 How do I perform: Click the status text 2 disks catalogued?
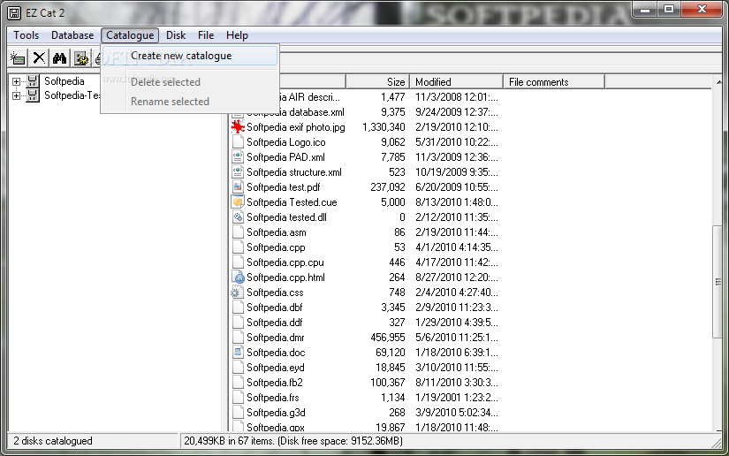52,441
